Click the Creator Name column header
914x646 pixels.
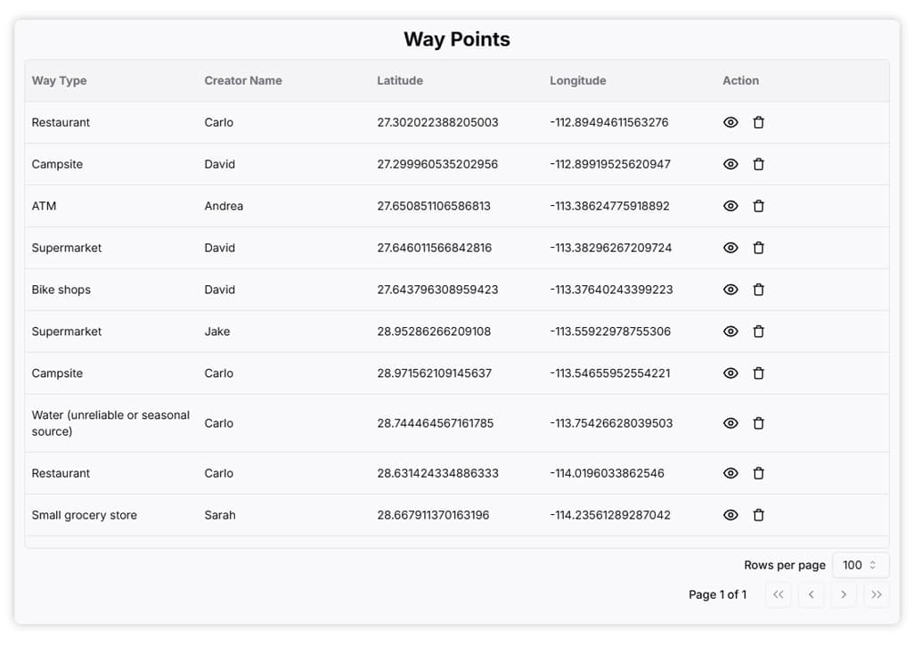tap(242, 80)
